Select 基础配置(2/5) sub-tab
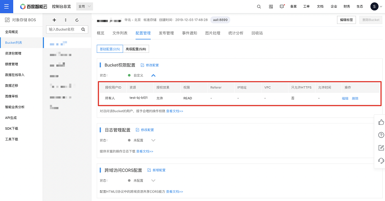 pos(110,49)
